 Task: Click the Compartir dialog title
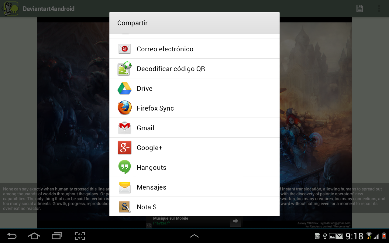(x=133, y=23)
